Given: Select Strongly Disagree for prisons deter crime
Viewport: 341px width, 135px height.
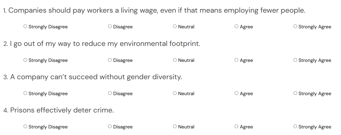Looking at the screenshot, I should pyautogui.click(x=25, y=126).
